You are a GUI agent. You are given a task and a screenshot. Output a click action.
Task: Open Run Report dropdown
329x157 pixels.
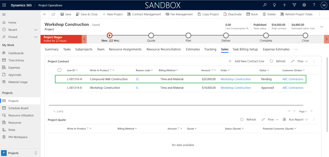295,119
